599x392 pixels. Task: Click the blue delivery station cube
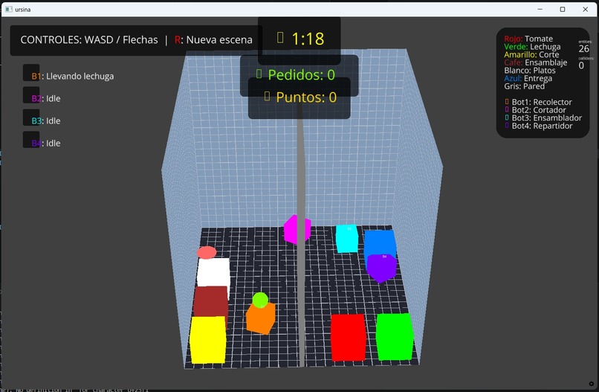pos(380,242)
